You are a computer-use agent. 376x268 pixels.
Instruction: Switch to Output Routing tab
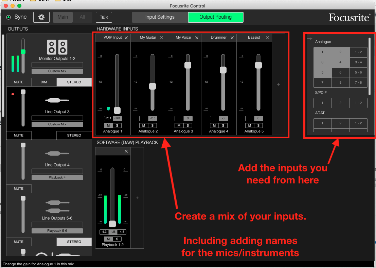tap(216, 17)
